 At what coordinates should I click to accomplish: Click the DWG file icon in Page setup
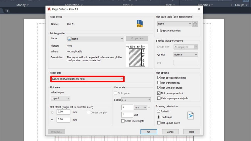tap(140, 24)
